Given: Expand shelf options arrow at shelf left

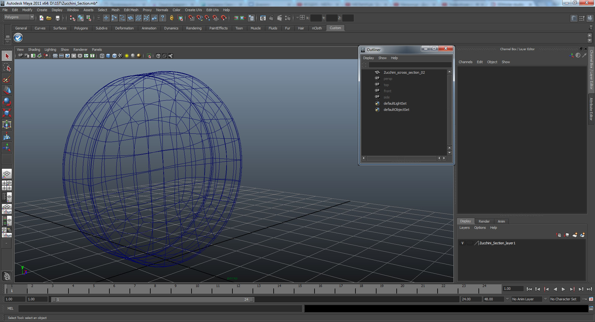Looking at the screenshot, I should [x=7, y=41].
